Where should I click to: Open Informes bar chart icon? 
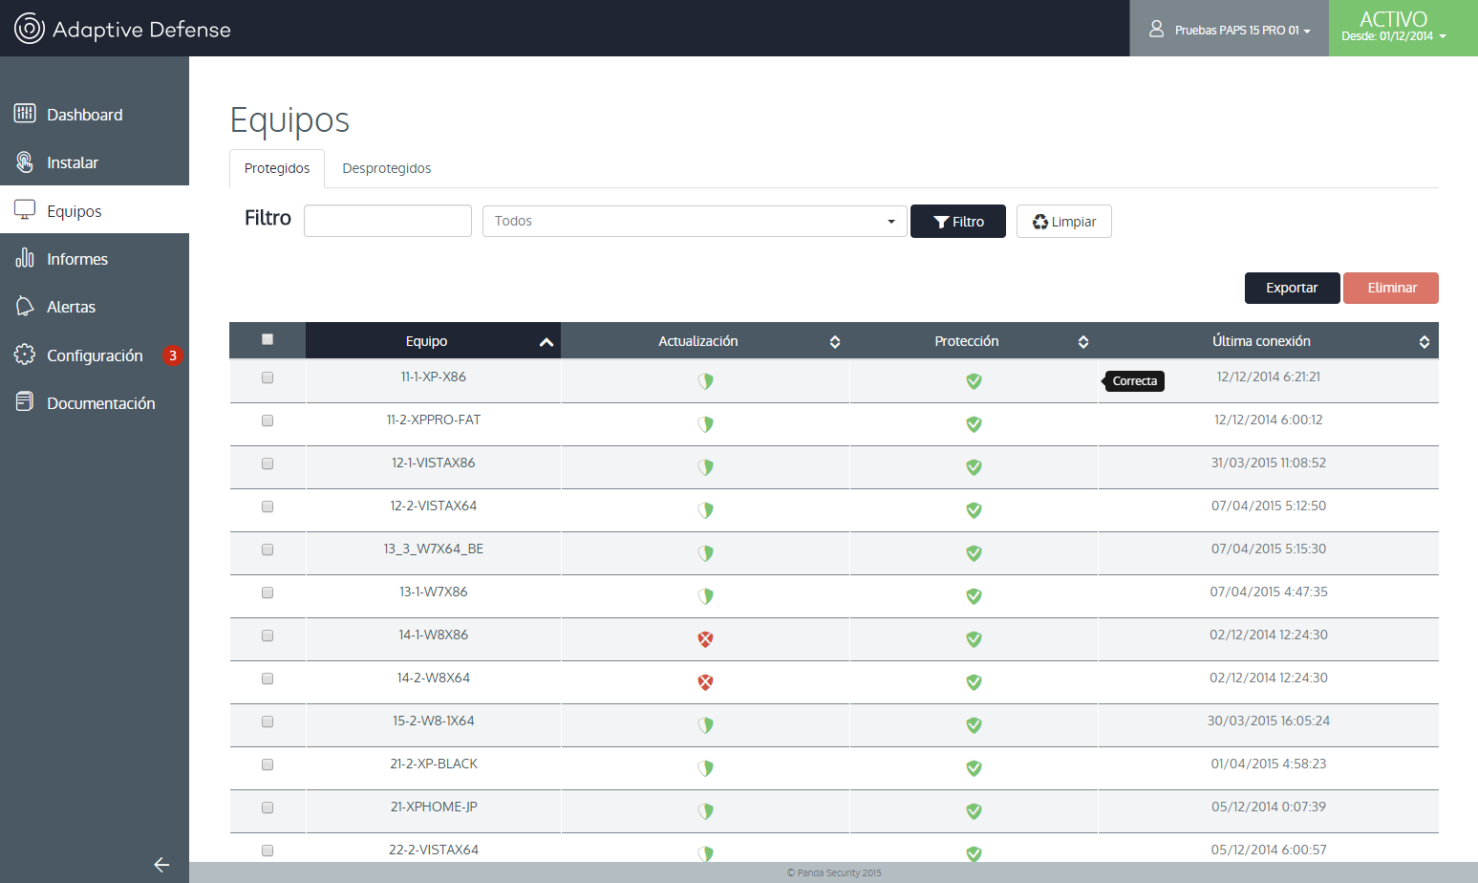click(25, 258)
